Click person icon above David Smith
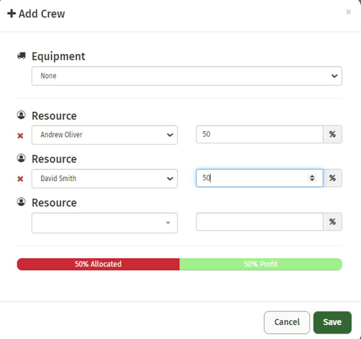Image resolution: width=361 pixels, height=339 pixels. click(x=21, y=158)
